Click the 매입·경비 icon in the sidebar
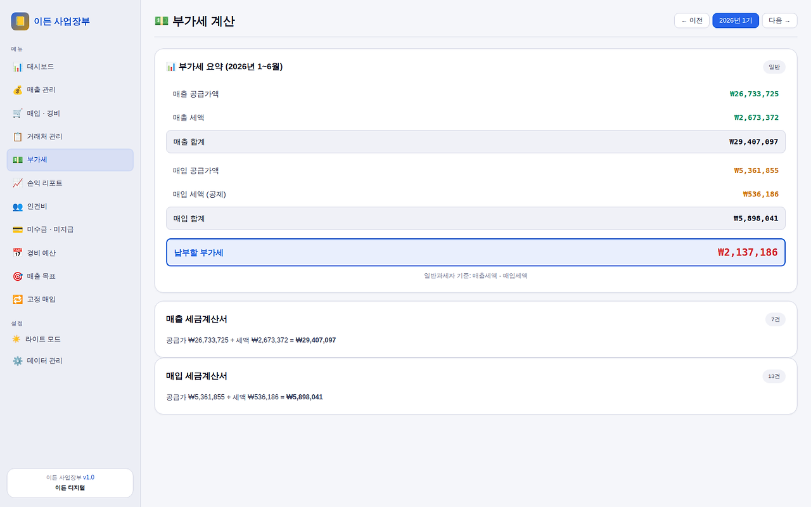The height and width of the screenshot is (507, 811). 18,113
